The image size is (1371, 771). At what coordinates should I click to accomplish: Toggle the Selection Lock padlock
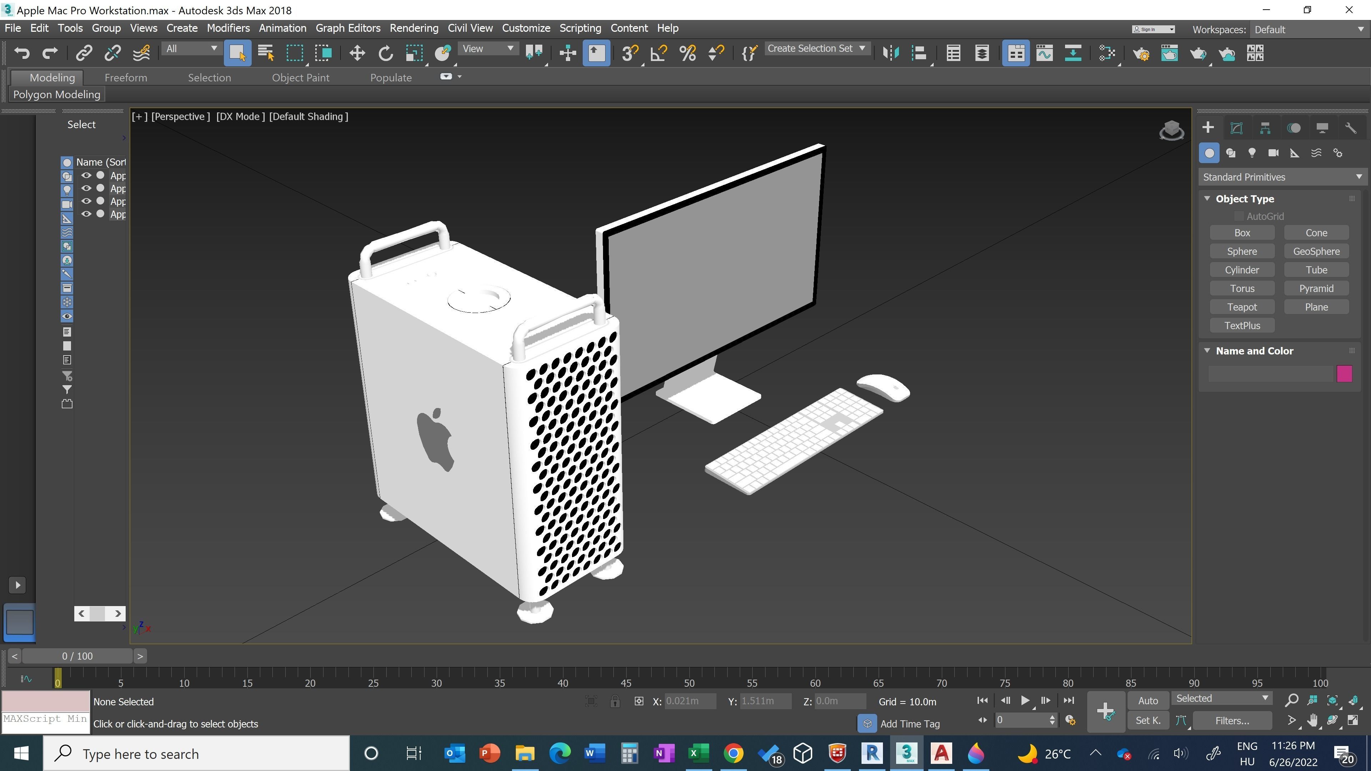(x=615, y=701)
